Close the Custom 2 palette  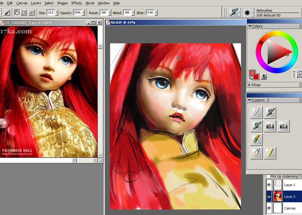(301, 100)
